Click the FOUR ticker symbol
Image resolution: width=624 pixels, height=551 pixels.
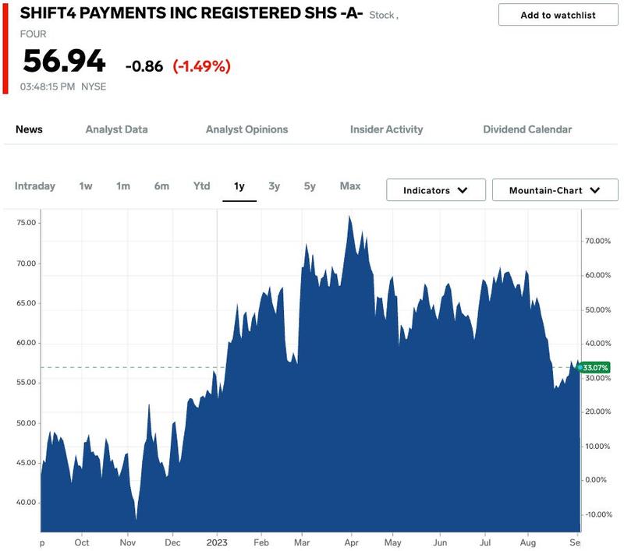33,34
